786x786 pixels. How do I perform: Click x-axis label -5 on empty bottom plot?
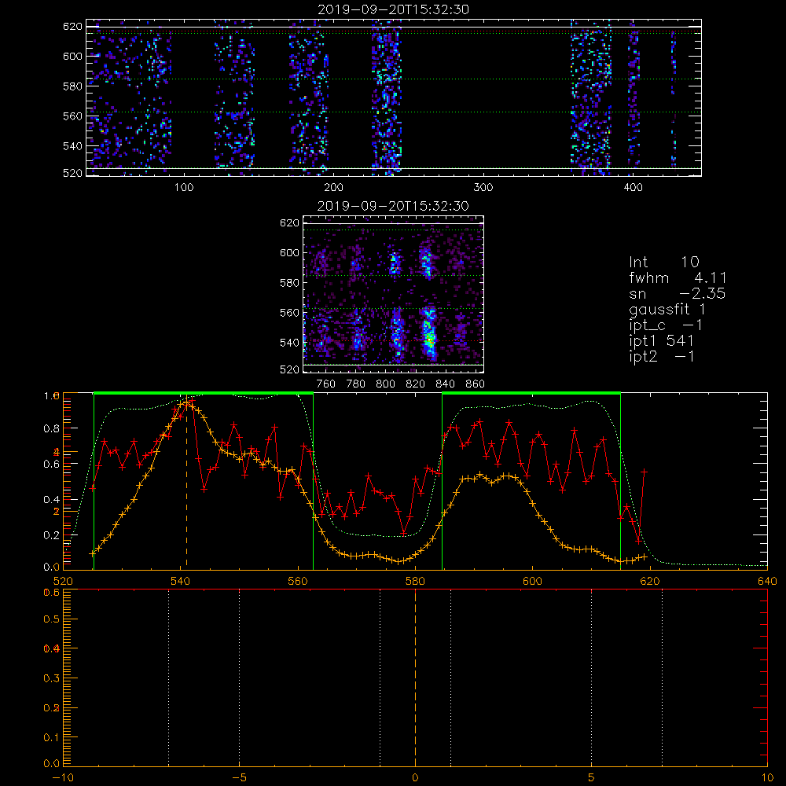coord(240,778)
